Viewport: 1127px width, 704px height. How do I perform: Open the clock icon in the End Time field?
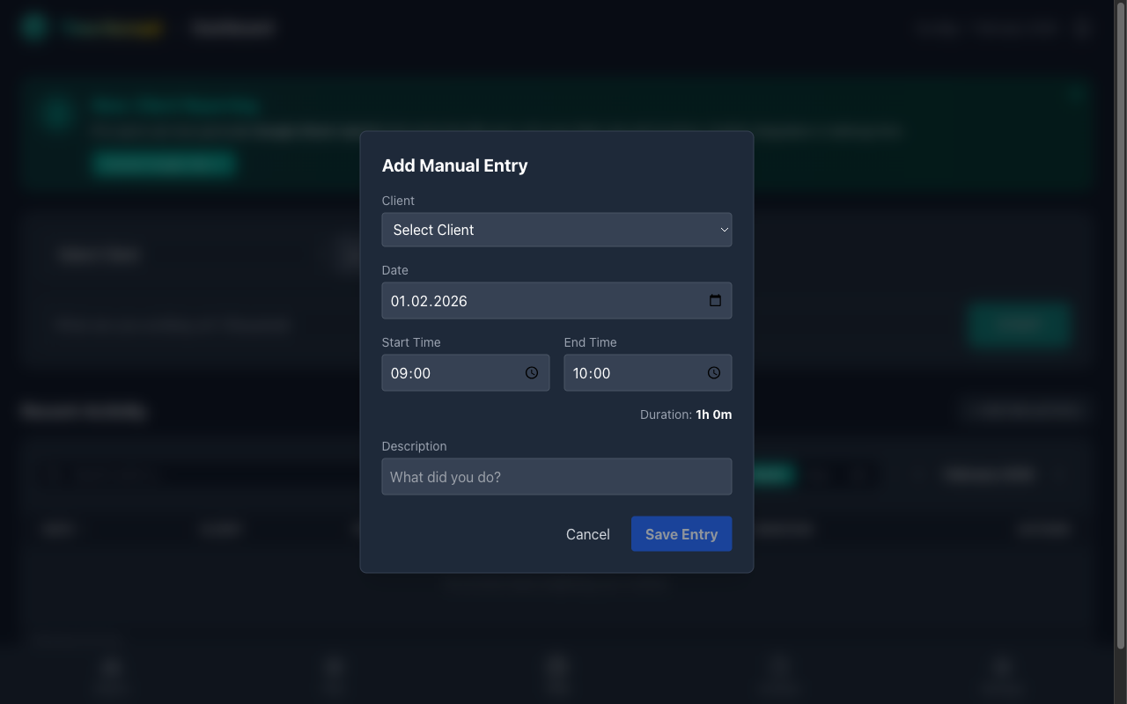(713, 372)
